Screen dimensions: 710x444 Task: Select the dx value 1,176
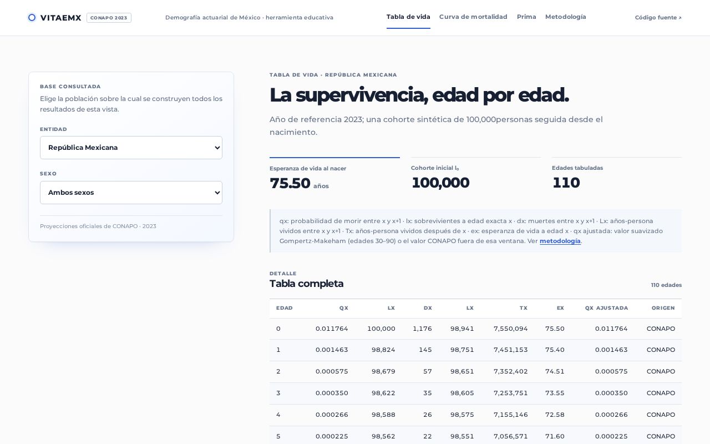422,329
